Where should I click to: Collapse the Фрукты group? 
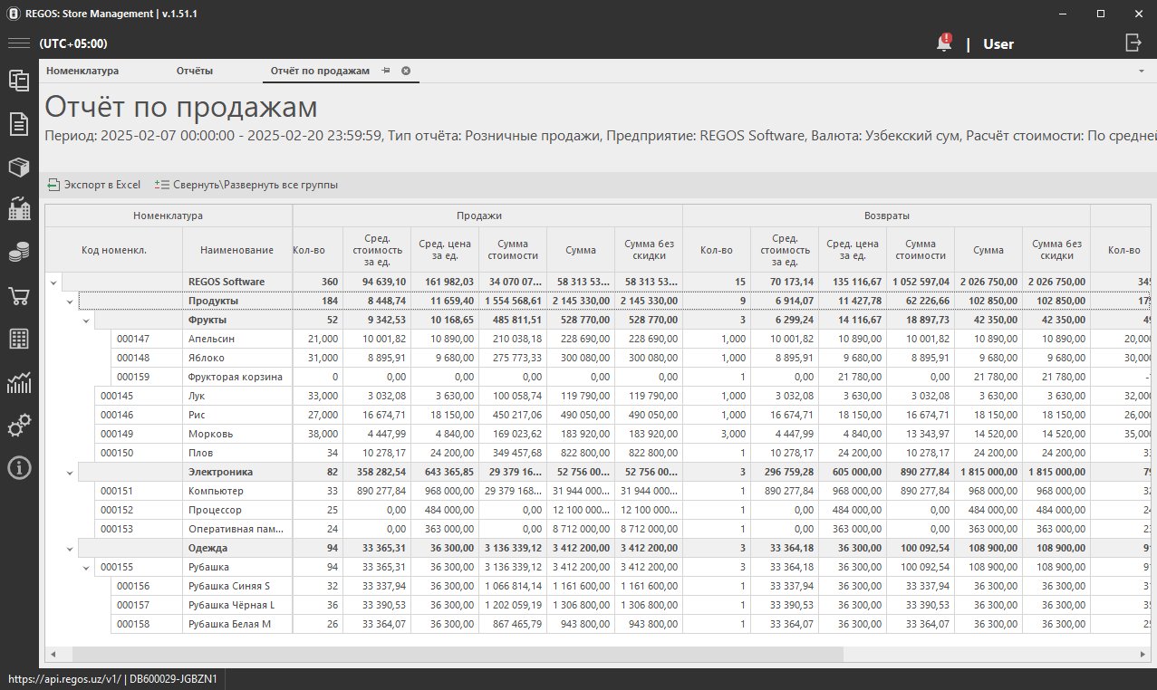[86, 321]
